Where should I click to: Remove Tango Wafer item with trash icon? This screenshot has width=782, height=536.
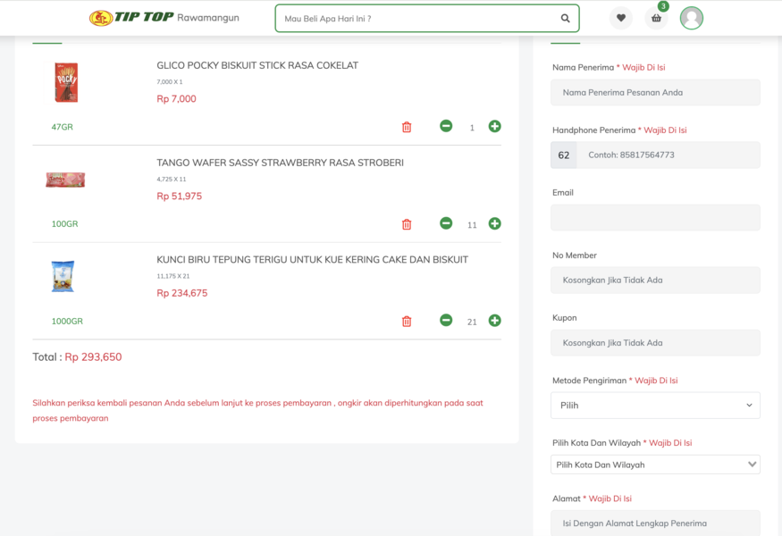coord(407,224)
